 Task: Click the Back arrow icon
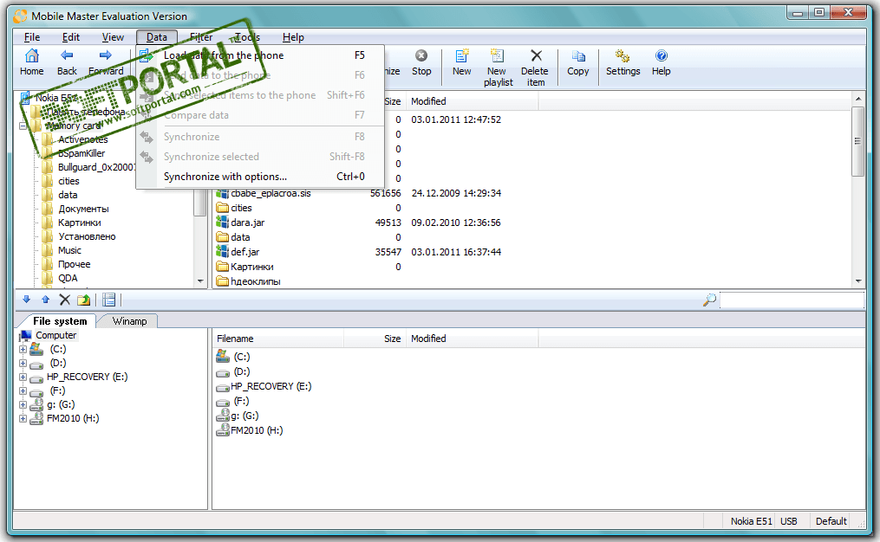tap(67, 55)
